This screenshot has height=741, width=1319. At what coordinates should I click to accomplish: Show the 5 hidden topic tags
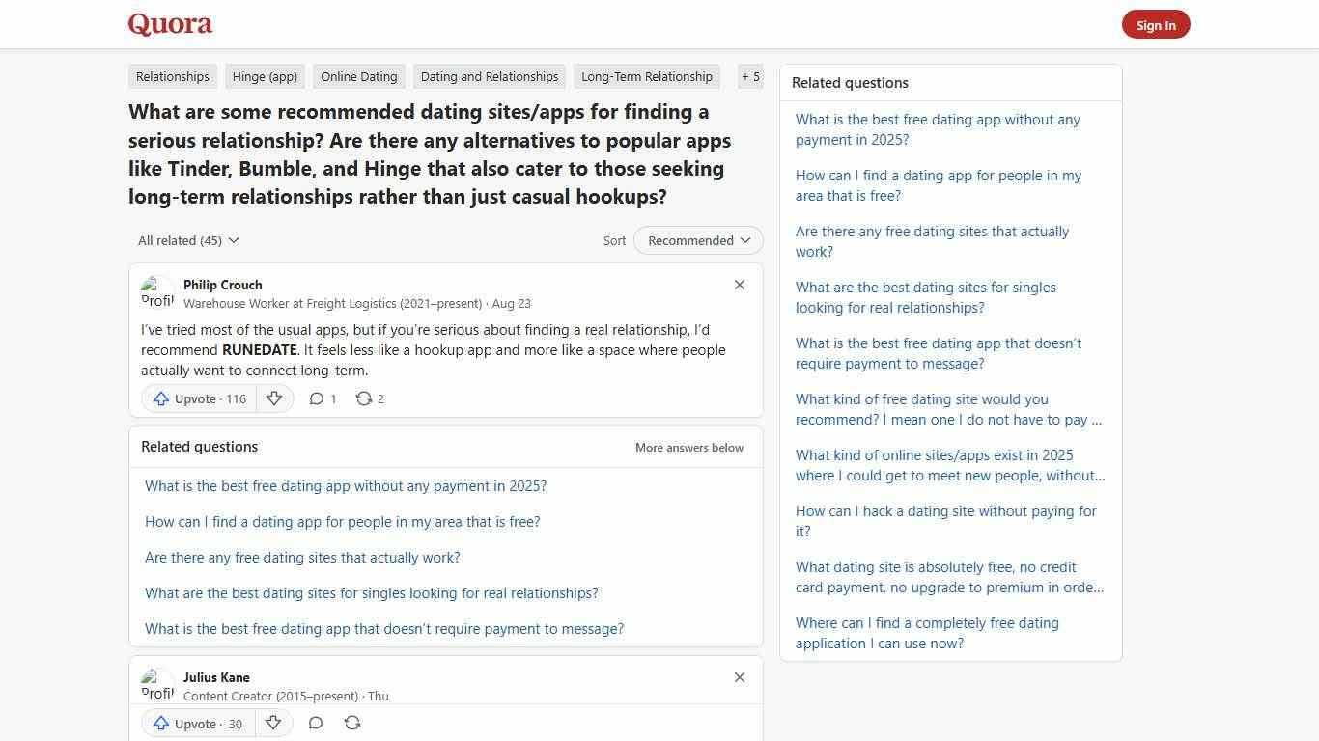coord(750,76)
